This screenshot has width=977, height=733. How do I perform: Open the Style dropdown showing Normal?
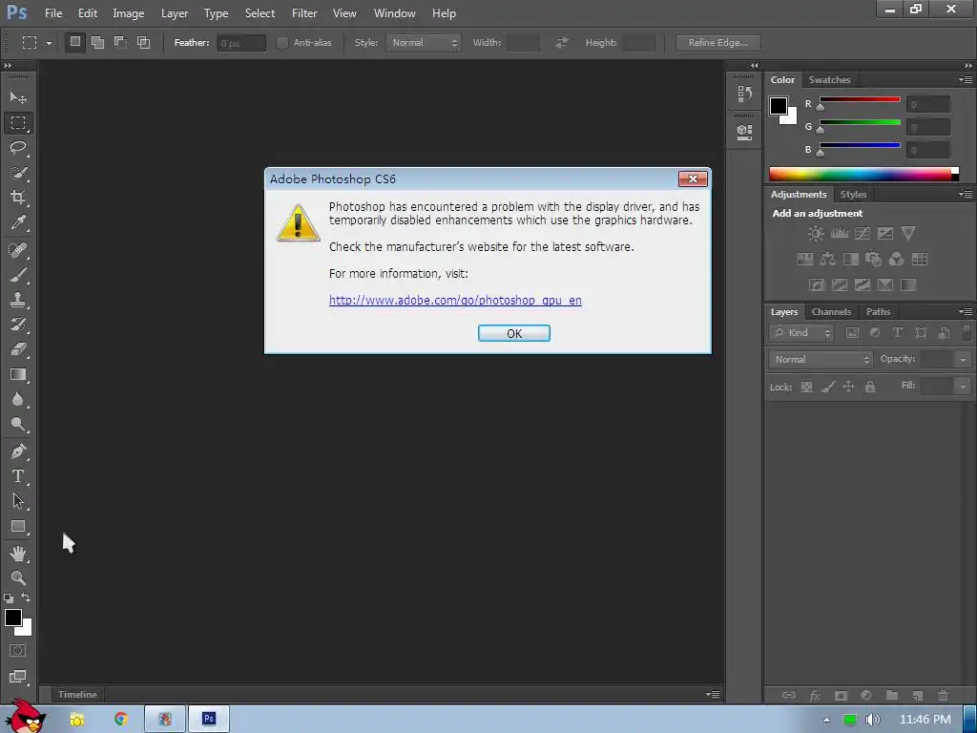423,42
